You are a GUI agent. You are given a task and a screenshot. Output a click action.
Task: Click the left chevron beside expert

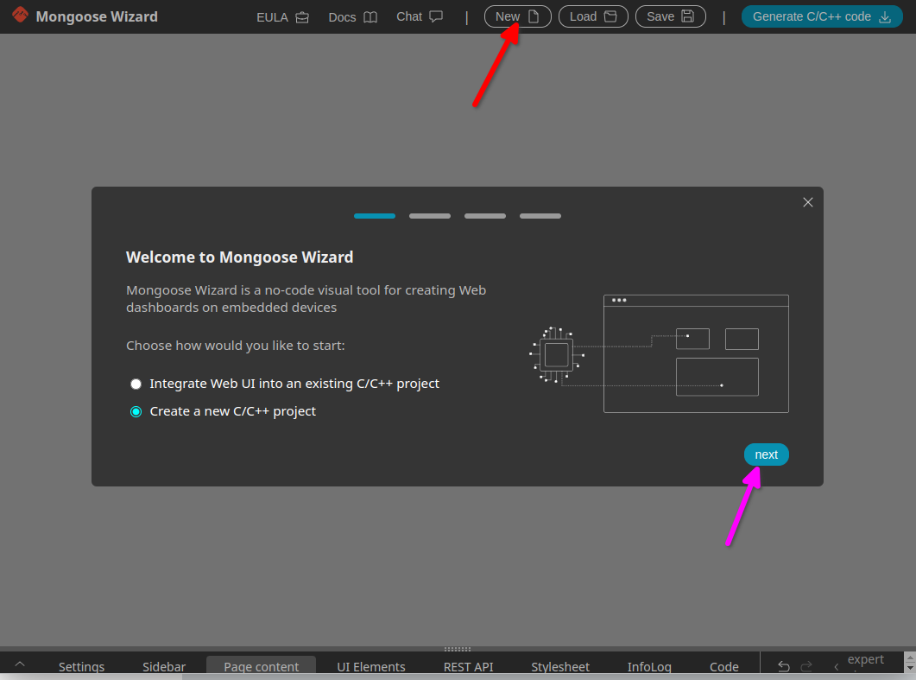pyautogui.click(x=836, y=666)
